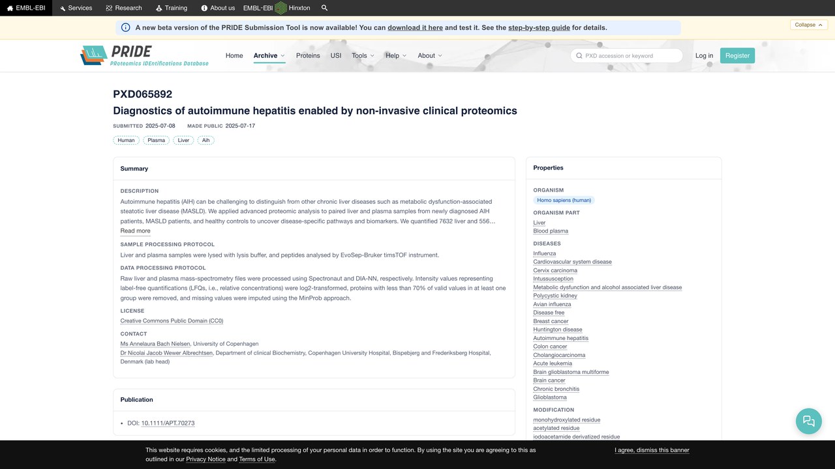Collapse the announcement banner
Viewport: 835px width, 469px height.
tap(810, 25)
